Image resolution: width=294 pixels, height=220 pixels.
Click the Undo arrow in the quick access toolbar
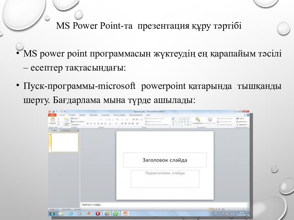point(57,112)
